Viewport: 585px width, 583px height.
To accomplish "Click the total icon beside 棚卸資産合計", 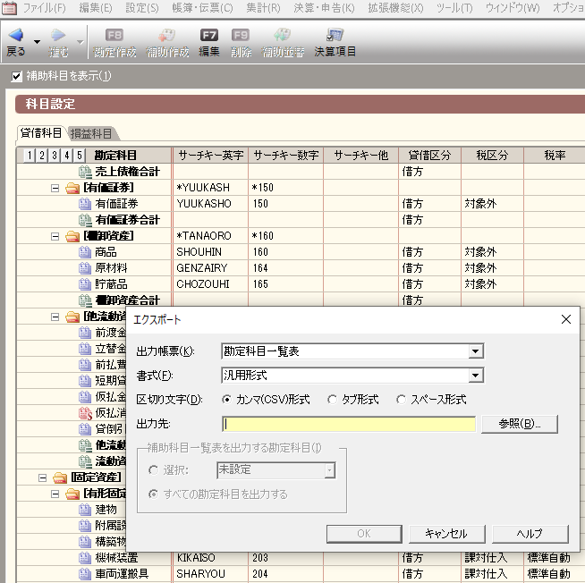I will click(85, 300).
